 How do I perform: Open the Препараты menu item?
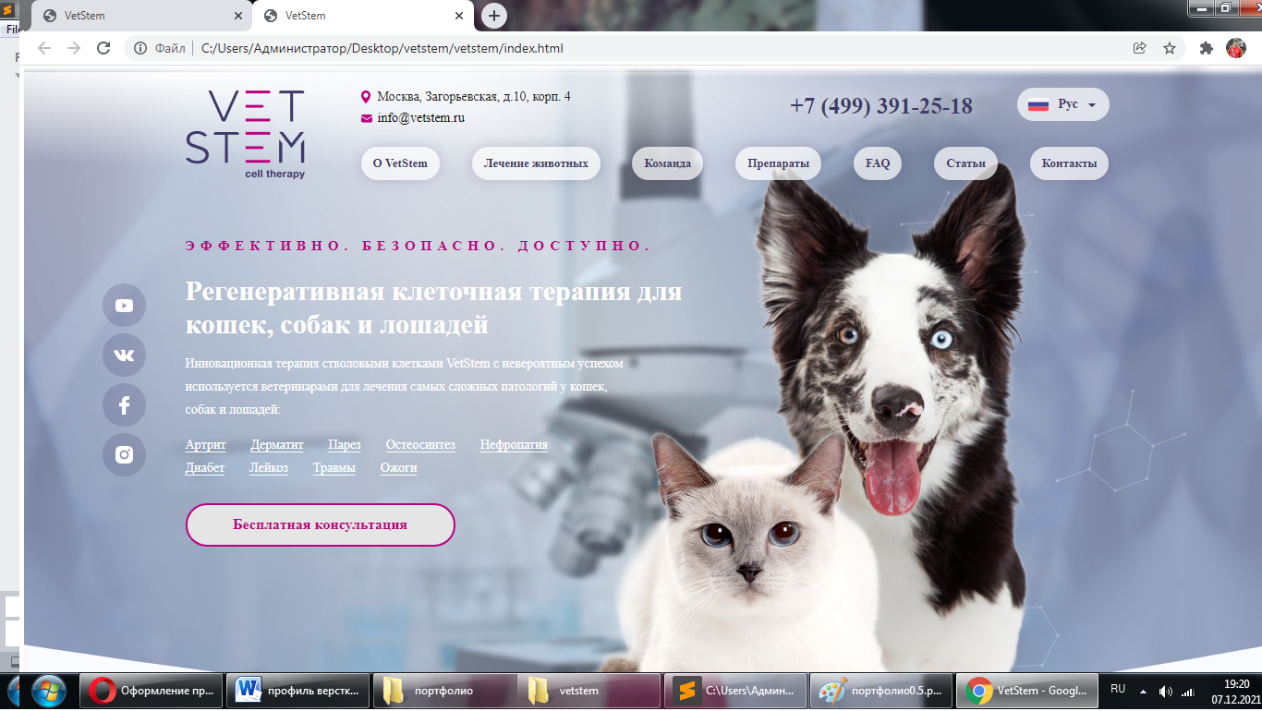click(x=778, y=163)
